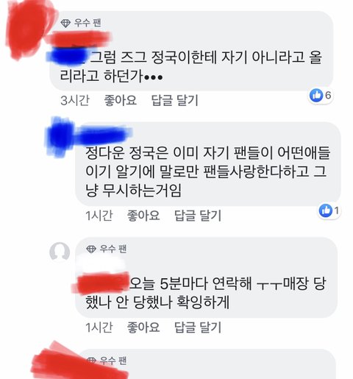Click the thumbs-up reaction icon with count 1

tap(325, 210)
